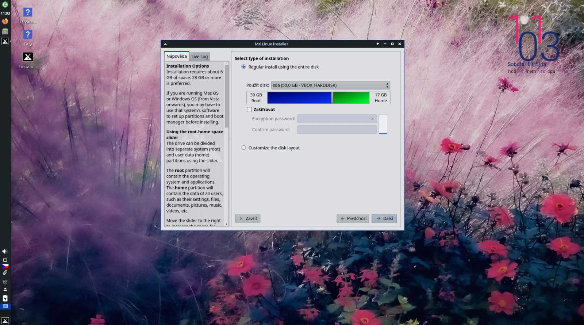Minimize the MX Linux Installer window
This screenshot has width=584, height=325.
pyautogui.click(x=385, y=44)
